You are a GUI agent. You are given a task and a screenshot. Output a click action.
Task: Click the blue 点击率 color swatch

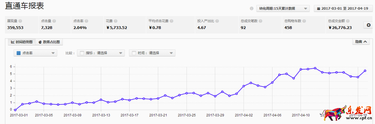point(19,53)
